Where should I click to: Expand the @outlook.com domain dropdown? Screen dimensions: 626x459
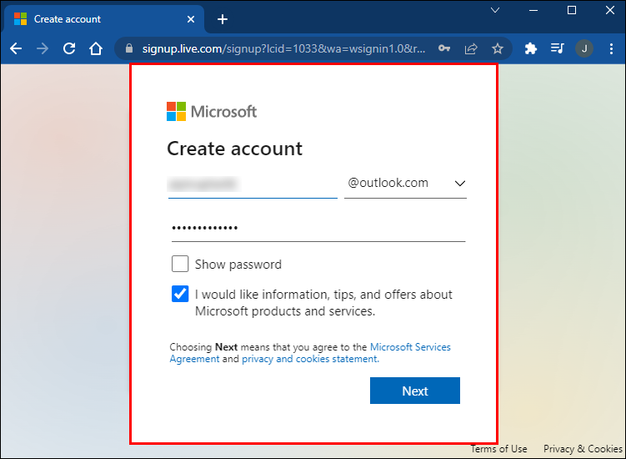pyautogui.click(x=405, y=184)
